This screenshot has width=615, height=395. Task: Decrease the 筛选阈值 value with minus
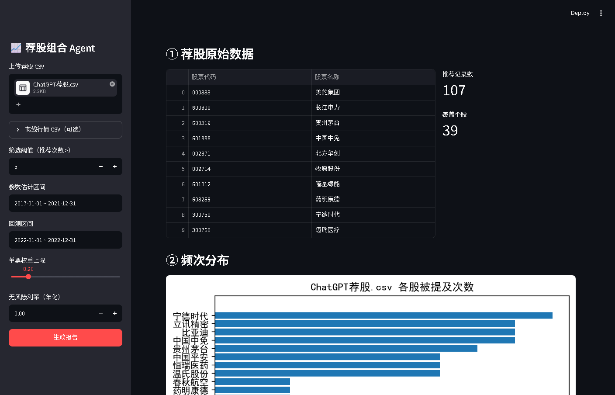tap(101, 166)
